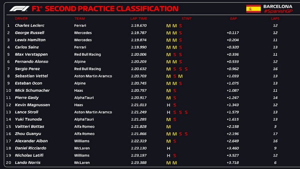Click the GAP column header
The width and height of the screenshot is (300, 169).
233,18
